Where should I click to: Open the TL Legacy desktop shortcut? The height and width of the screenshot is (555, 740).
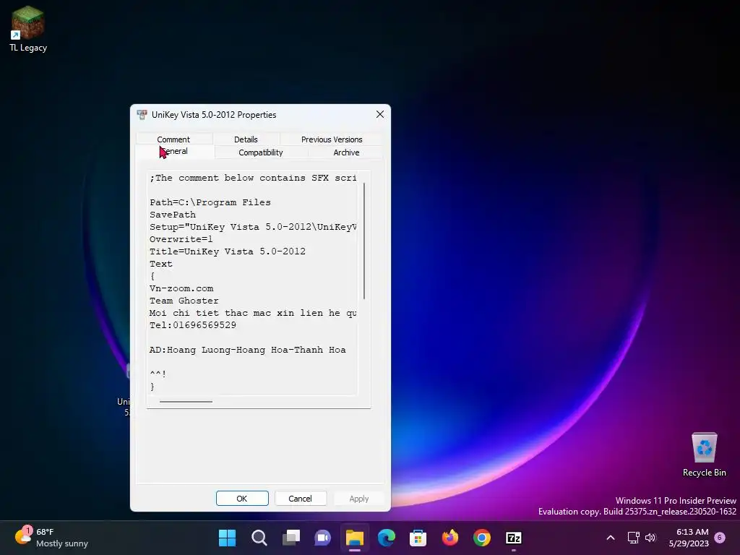(28, 29)
